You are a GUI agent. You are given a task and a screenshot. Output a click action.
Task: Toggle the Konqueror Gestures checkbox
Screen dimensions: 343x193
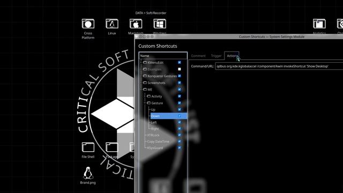pos(180,76)
